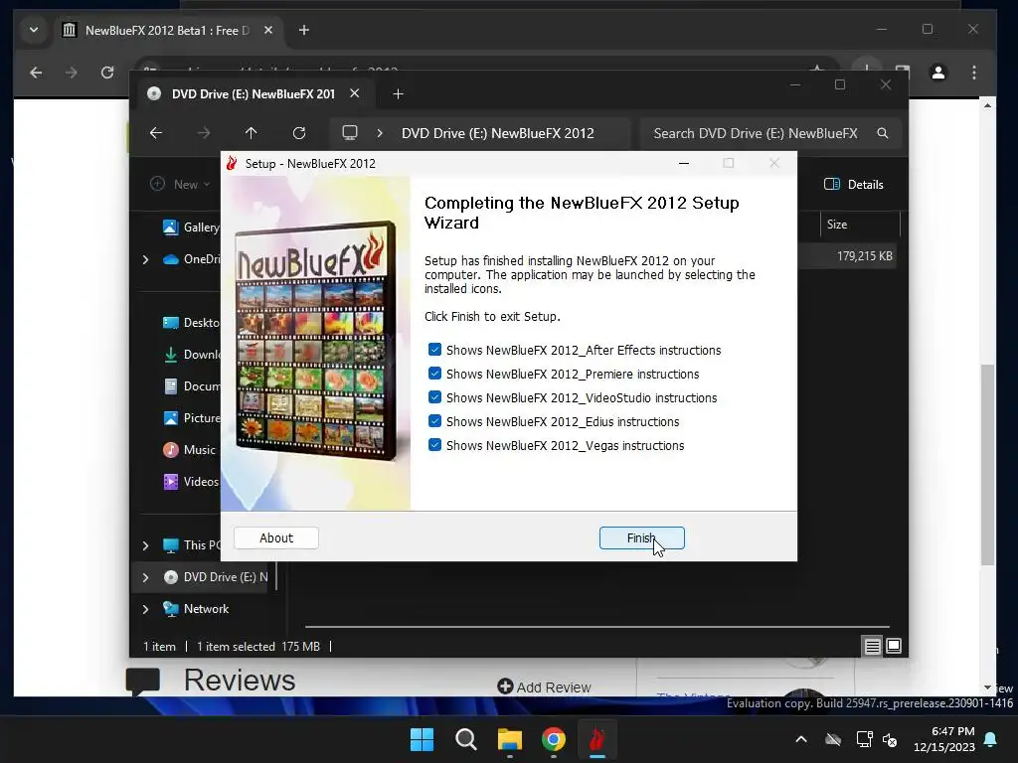The height and width of the screenshot is (763, 1018).
Task: Open Gallery in navigation pane
Action: [191, 228]
